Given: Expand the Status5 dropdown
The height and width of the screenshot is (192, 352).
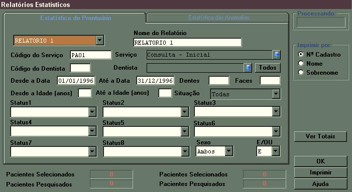Looking at the screenshot, I should 184,131.
